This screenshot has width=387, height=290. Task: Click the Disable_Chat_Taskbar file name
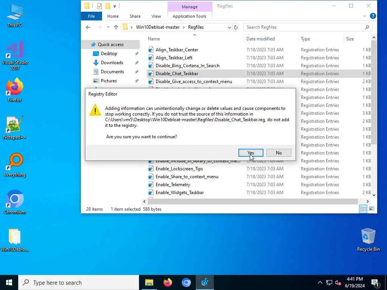(177, 74)
